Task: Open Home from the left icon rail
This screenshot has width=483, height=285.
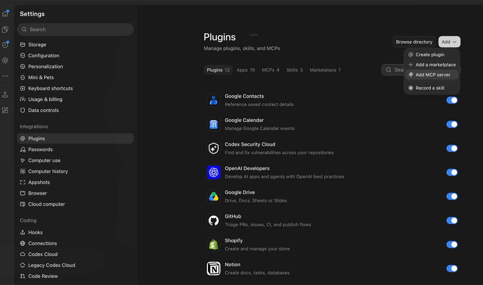Action: coord(5,14)
